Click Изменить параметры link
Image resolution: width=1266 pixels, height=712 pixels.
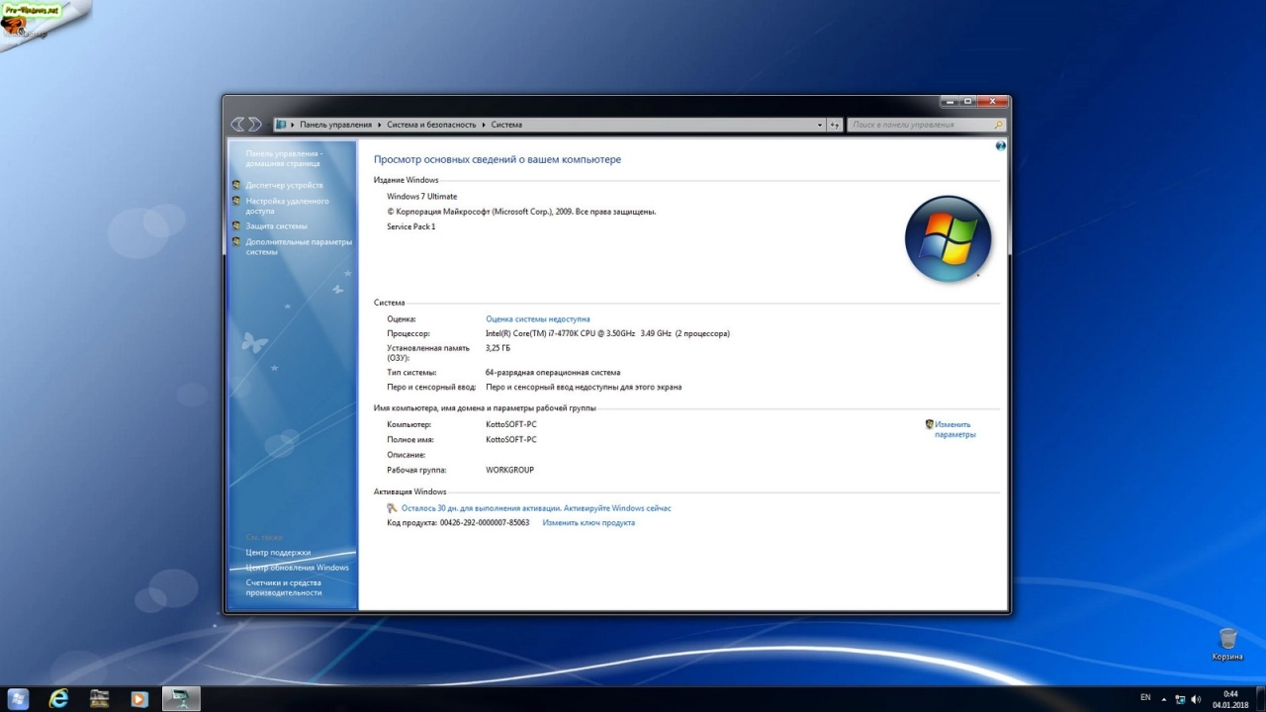pyautogui.click(x=955, y=429)
